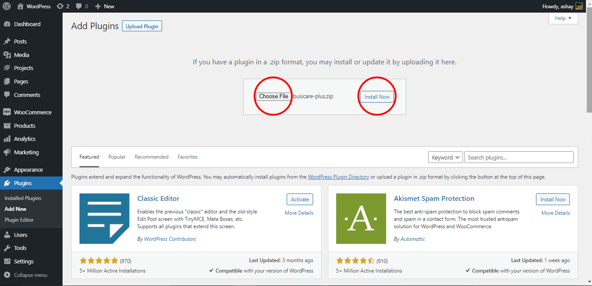Open the comments bubble icon in admin bar
Viewport: 592px width, 286px height.
[x=79, y=7]
